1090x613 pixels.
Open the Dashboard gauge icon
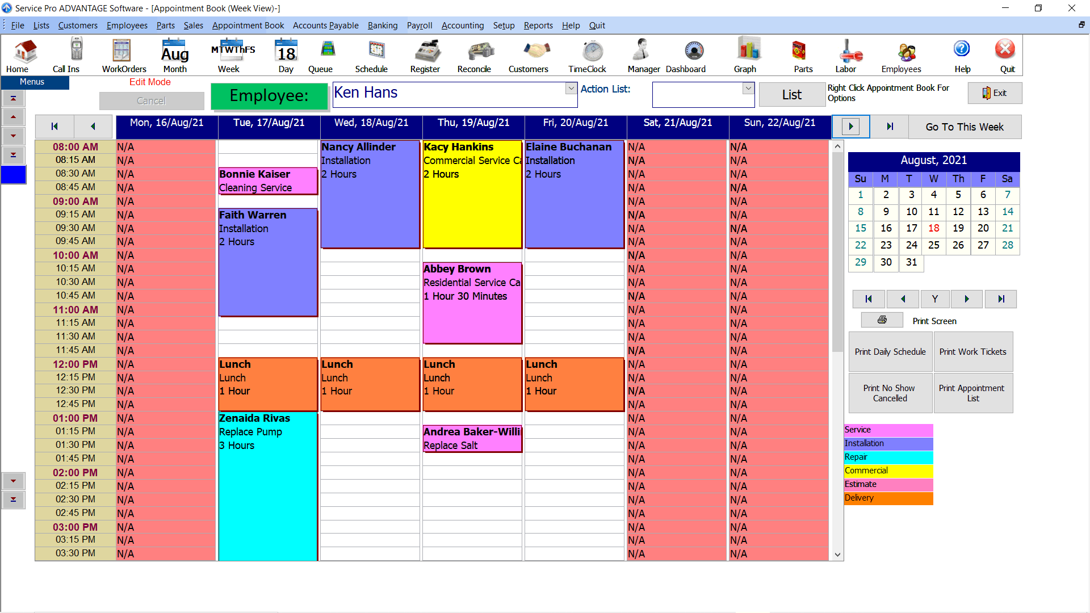coord(686,56)
